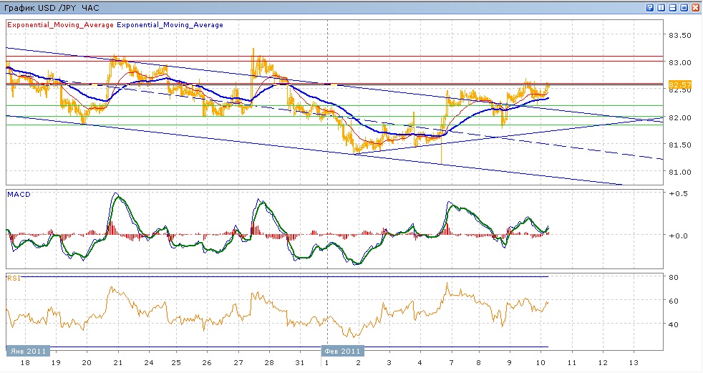Click the MACD +0.5 scale label
The height and width of the screenshot is (373, 703).
tap(677, 194)
